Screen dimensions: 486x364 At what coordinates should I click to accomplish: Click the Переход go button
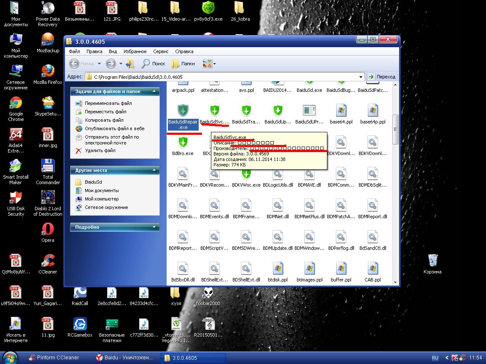381,76
